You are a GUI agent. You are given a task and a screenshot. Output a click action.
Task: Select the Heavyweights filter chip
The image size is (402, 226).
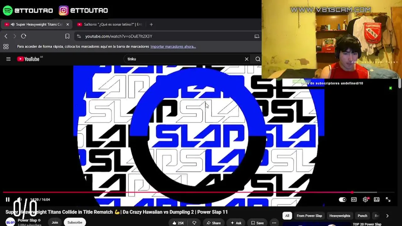340,216
